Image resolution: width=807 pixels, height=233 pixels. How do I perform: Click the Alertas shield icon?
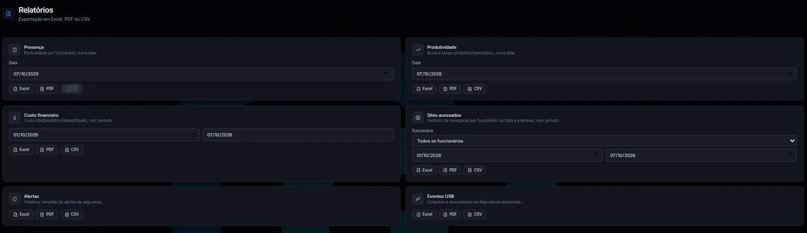15,199
